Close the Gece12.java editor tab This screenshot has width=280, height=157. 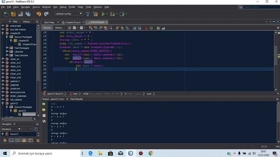(x=107, y=22)
